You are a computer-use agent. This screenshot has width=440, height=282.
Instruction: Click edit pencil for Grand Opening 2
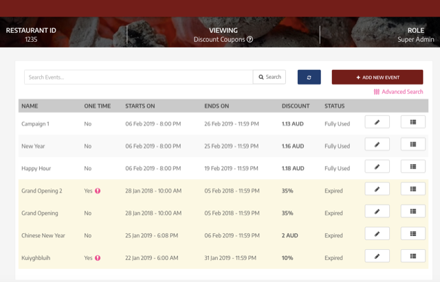coord(377,189)
